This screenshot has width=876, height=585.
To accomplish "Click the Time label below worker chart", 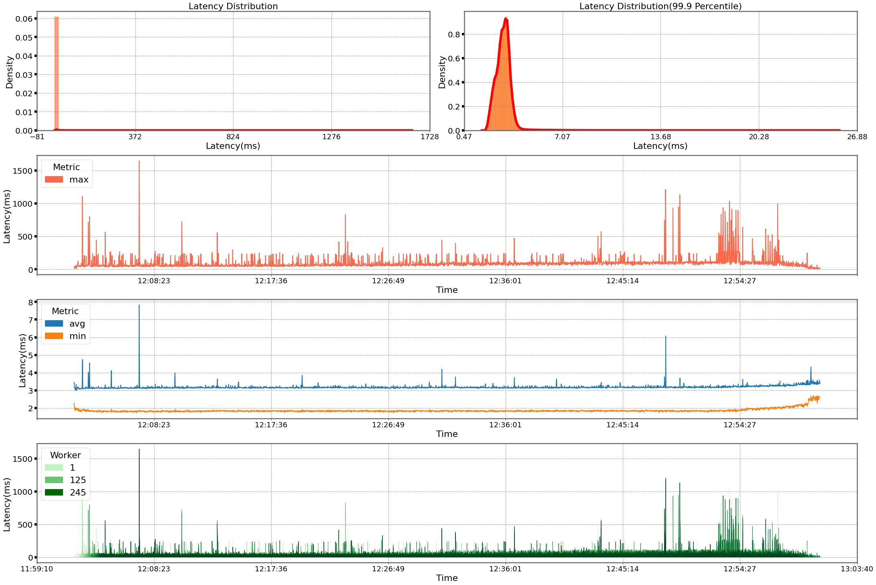I will pos(447,578).
